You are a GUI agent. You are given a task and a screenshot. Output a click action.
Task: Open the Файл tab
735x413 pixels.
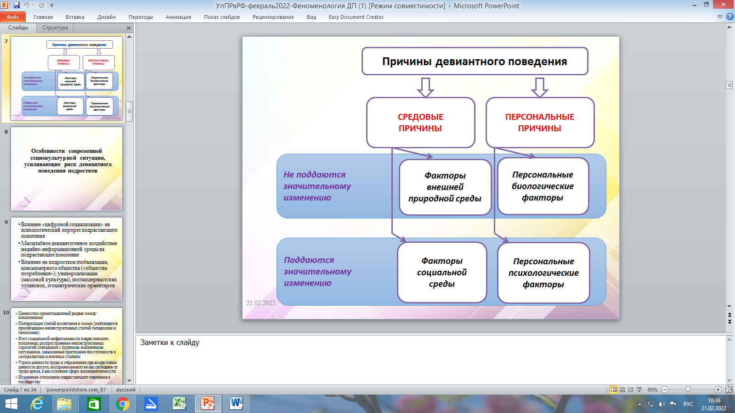coord(13,17)
